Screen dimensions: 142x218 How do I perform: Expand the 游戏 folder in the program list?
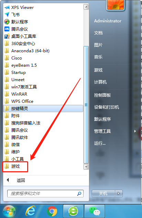[15, 166]
